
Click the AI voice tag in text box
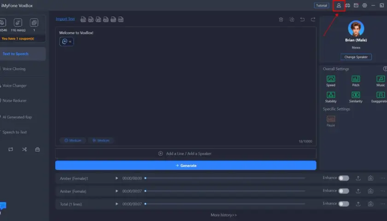(66, 41)
